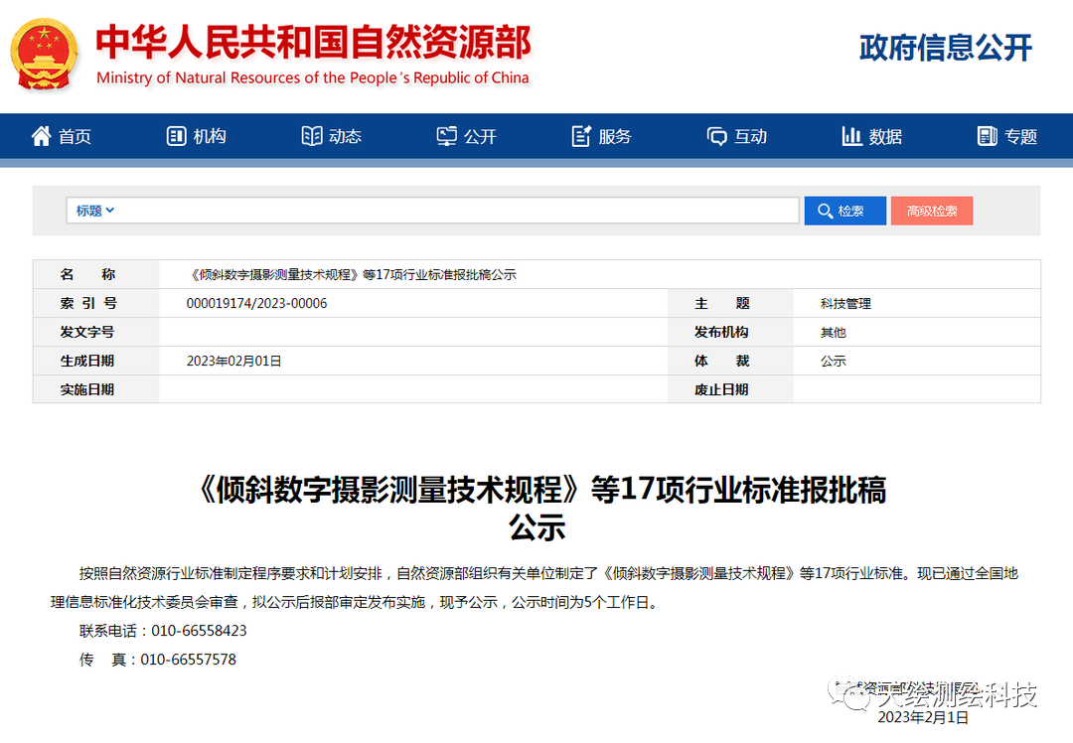The height and width of the screenshot is (743, 1073).
Task: Click inside the empty search input box
Action: [447, 210]
